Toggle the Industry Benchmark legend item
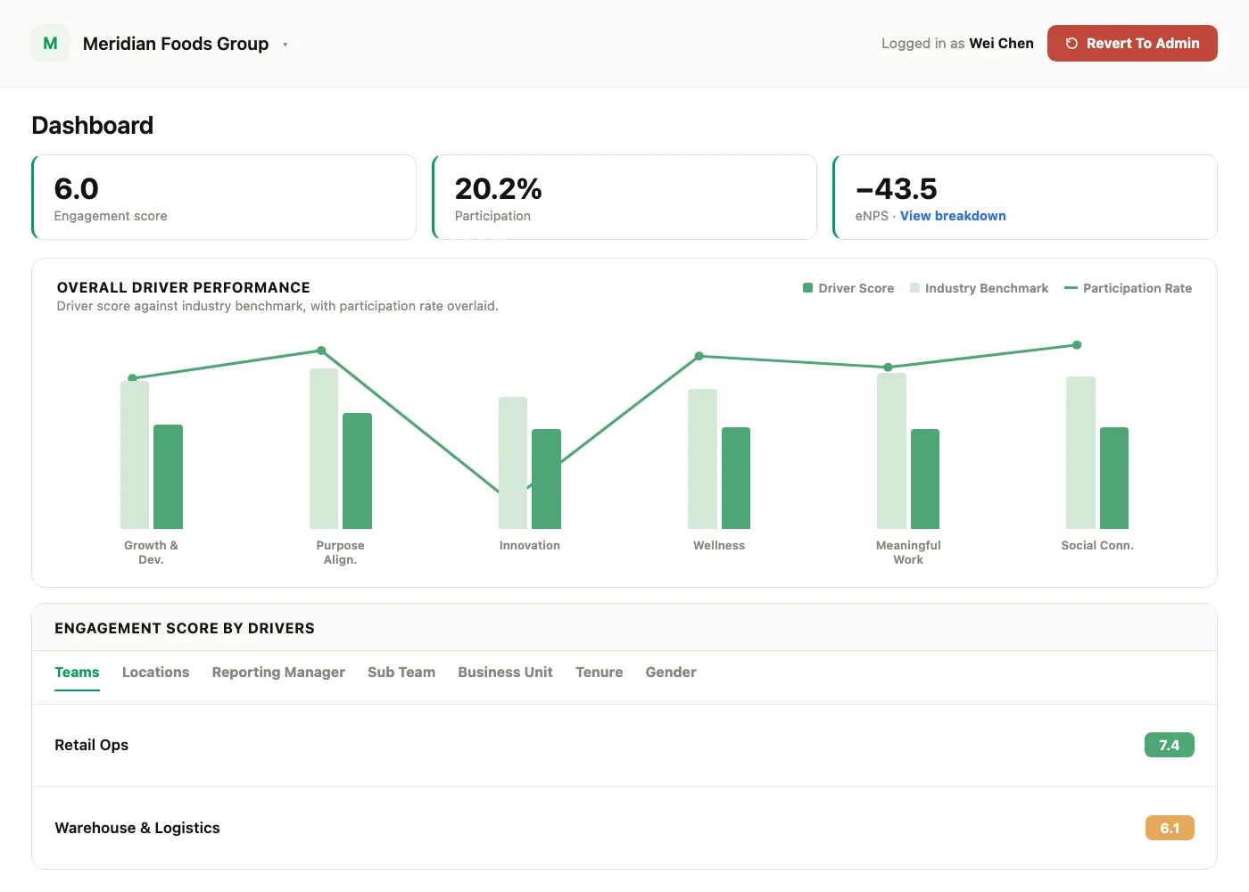This screenshot has height=892, width=1249. 979,288
